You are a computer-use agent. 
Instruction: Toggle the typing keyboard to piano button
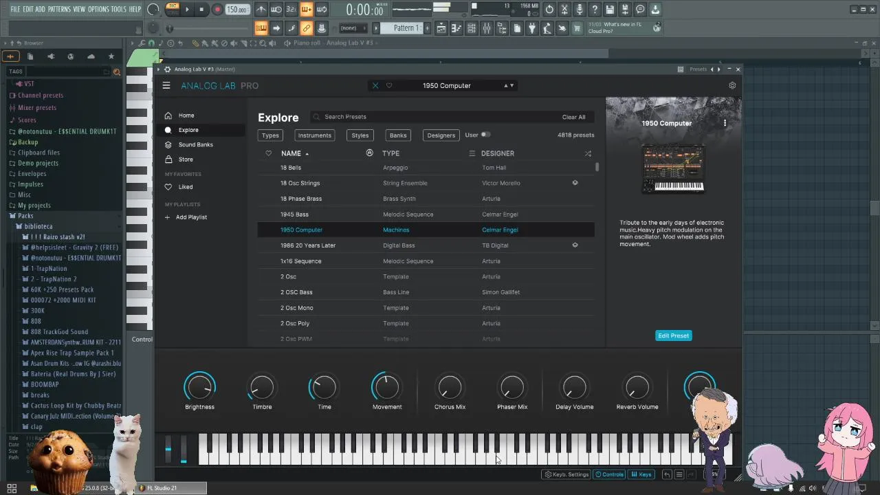(261, 28)
